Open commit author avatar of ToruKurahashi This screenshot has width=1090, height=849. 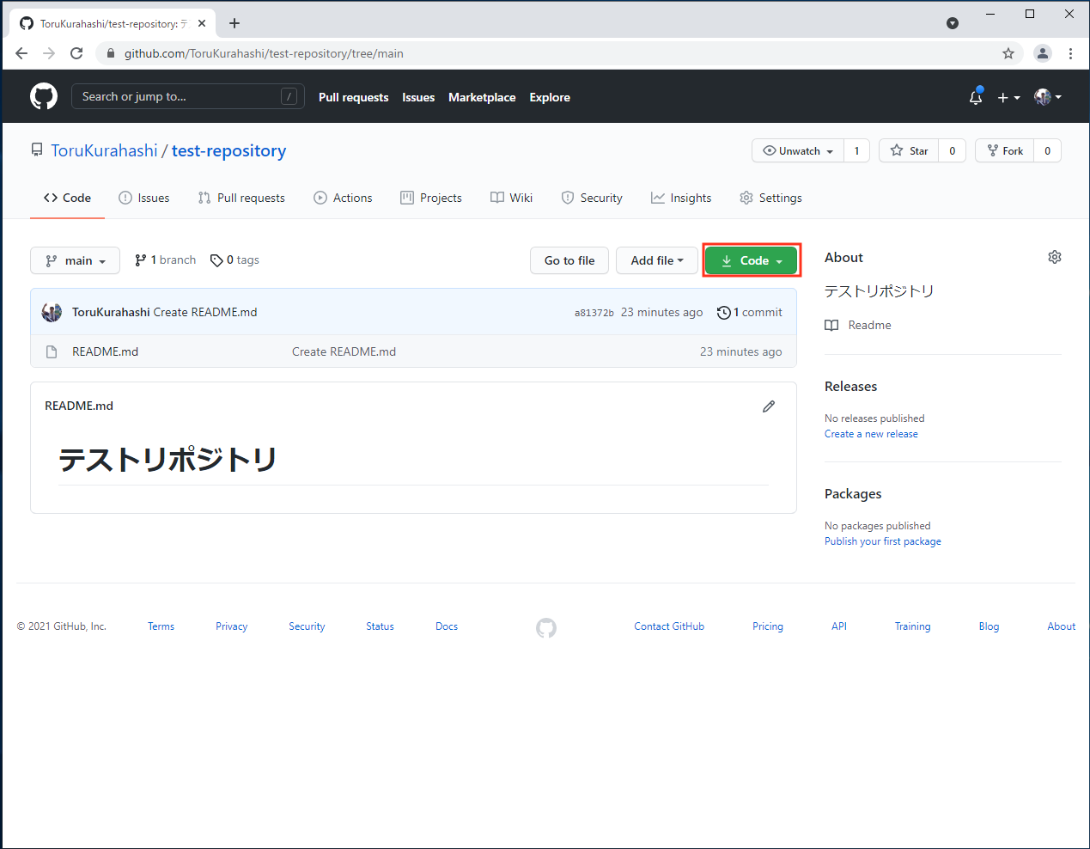(52, 312)
